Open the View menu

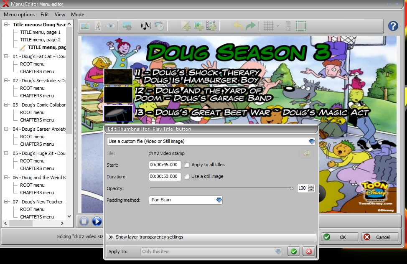(x=60, y=15)
